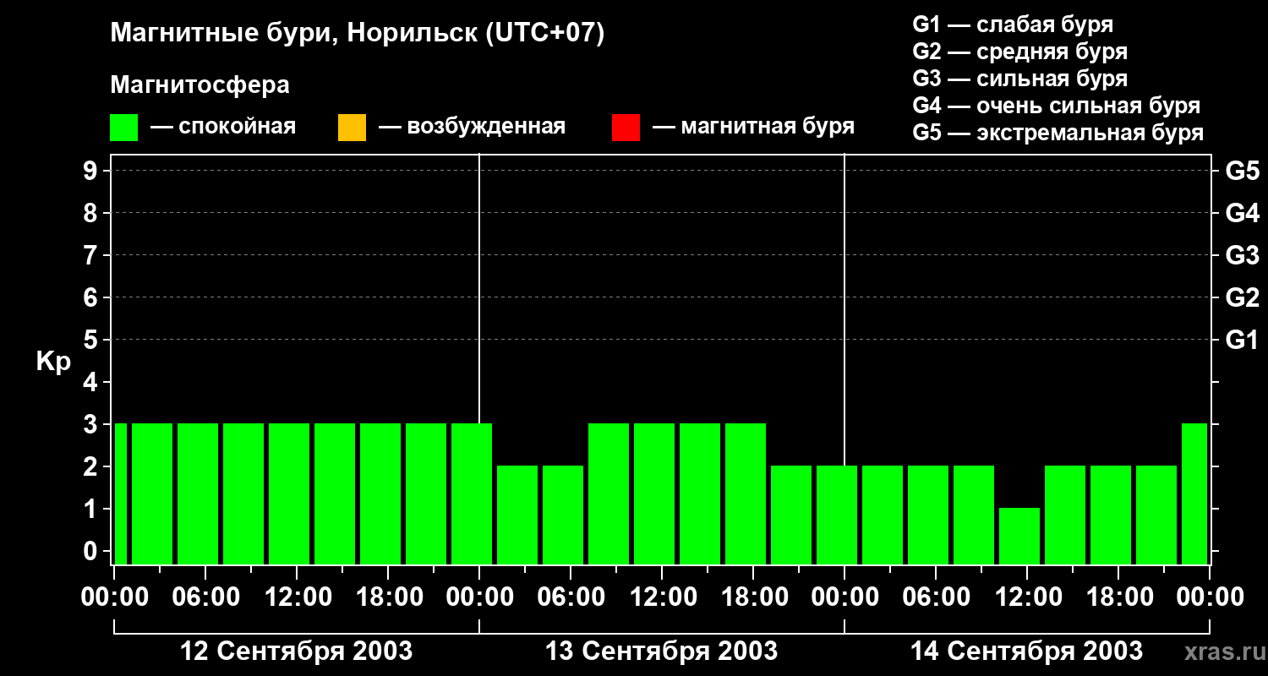Click the narrow first bar starting 12 September
The height and width of the screenshot is (676, 1268).
point(120,493)
